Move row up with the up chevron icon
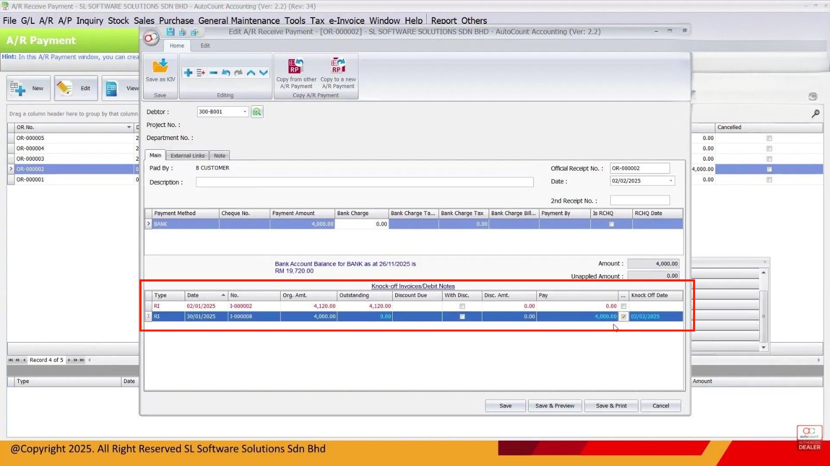 251,73
